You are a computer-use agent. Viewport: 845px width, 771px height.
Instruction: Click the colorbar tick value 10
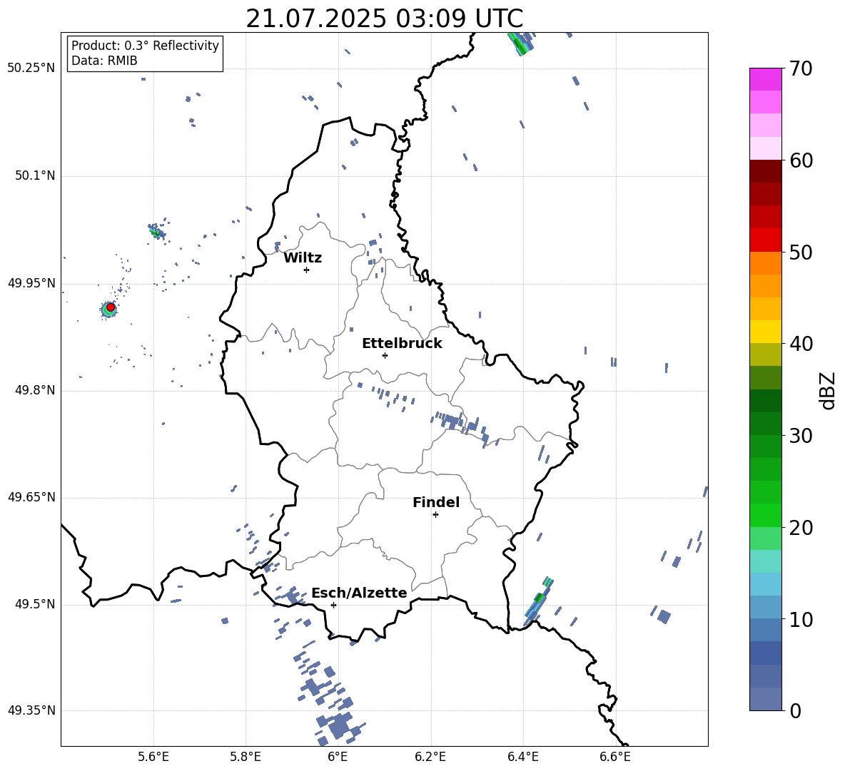[801, 619]
